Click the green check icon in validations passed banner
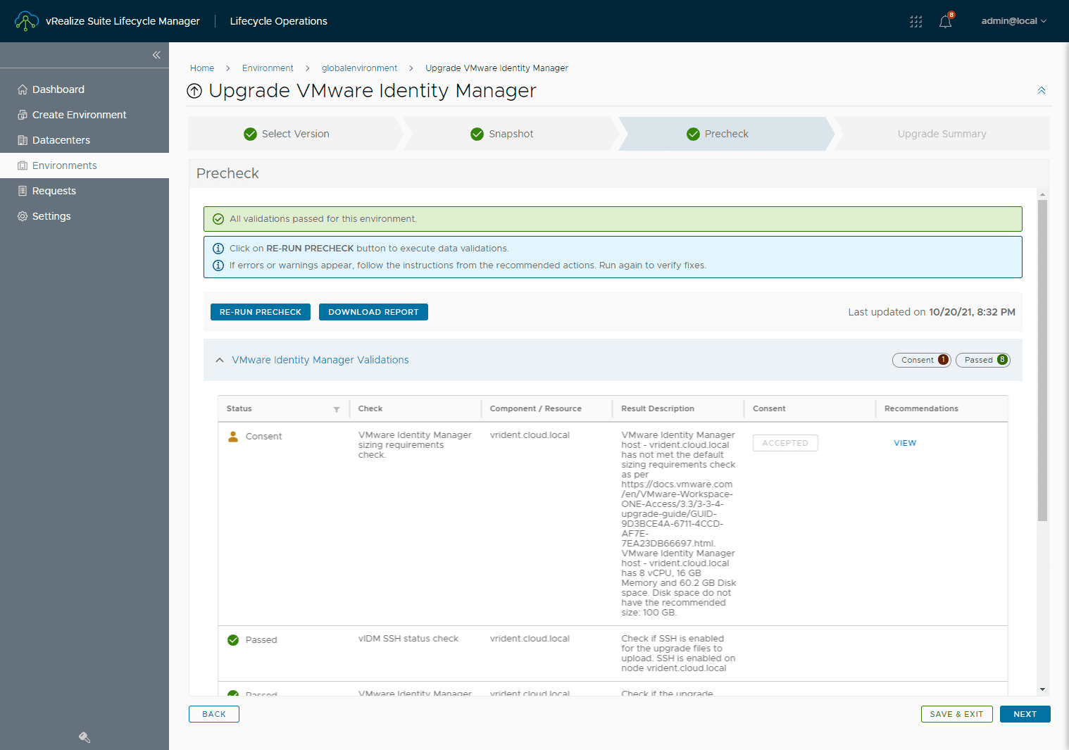Image resolution: width=1069 pixels, height=750 pixels. point(218,219)
